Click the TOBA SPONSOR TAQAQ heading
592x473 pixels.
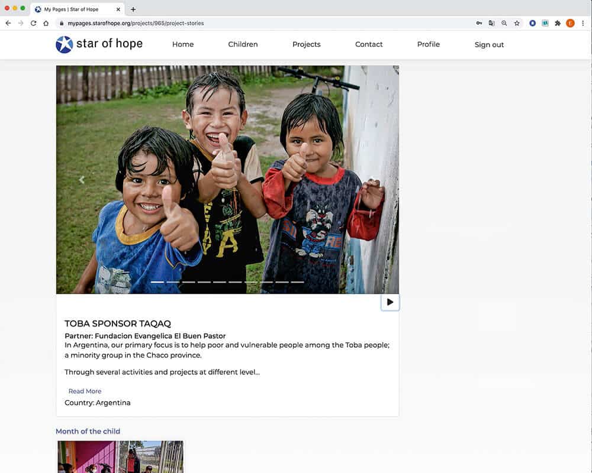[x=118, y=323]
